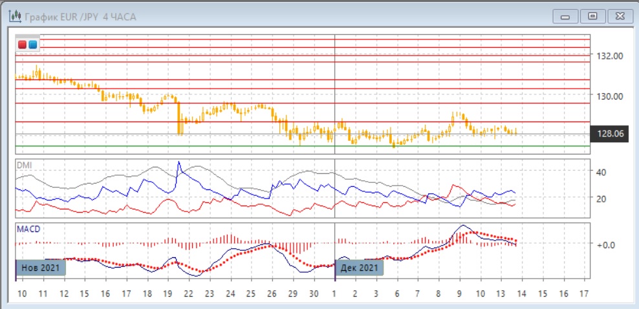The height and width of the screenshot is (309, 639).
Task: Click the 128.06 current price tag
Action: click(611, 134)
